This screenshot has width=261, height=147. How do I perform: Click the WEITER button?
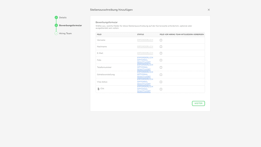tap(198, 103)
